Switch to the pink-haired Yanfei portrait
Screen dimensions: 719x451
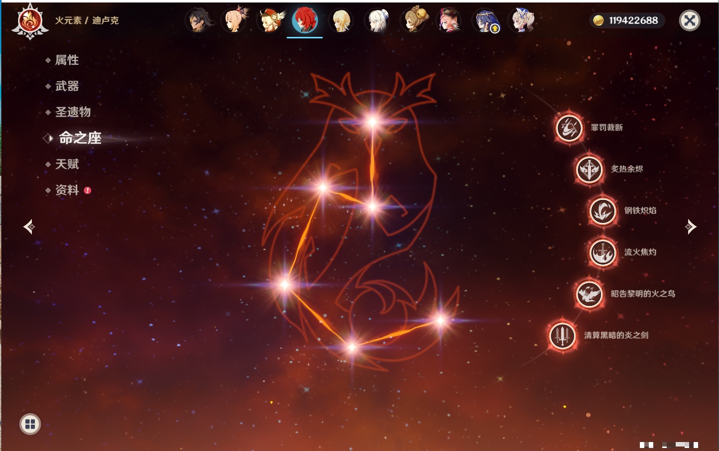click(449, 21)
